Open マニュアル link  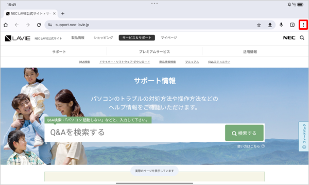pyautogui.click(x=192, y=62)
